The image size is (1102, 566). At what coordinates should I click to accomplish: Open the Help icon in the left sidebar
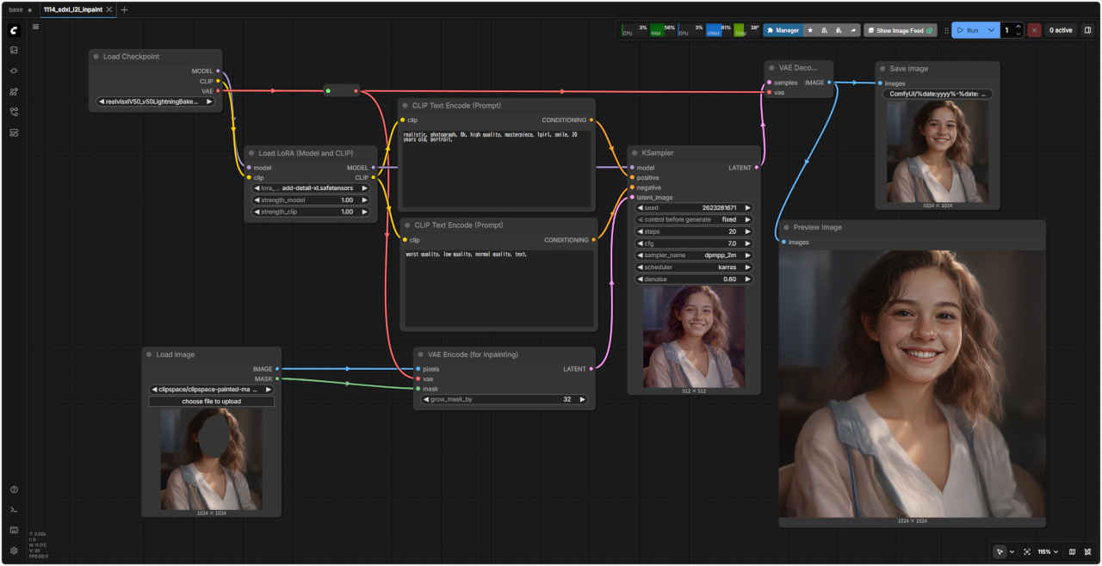[14, 489]
